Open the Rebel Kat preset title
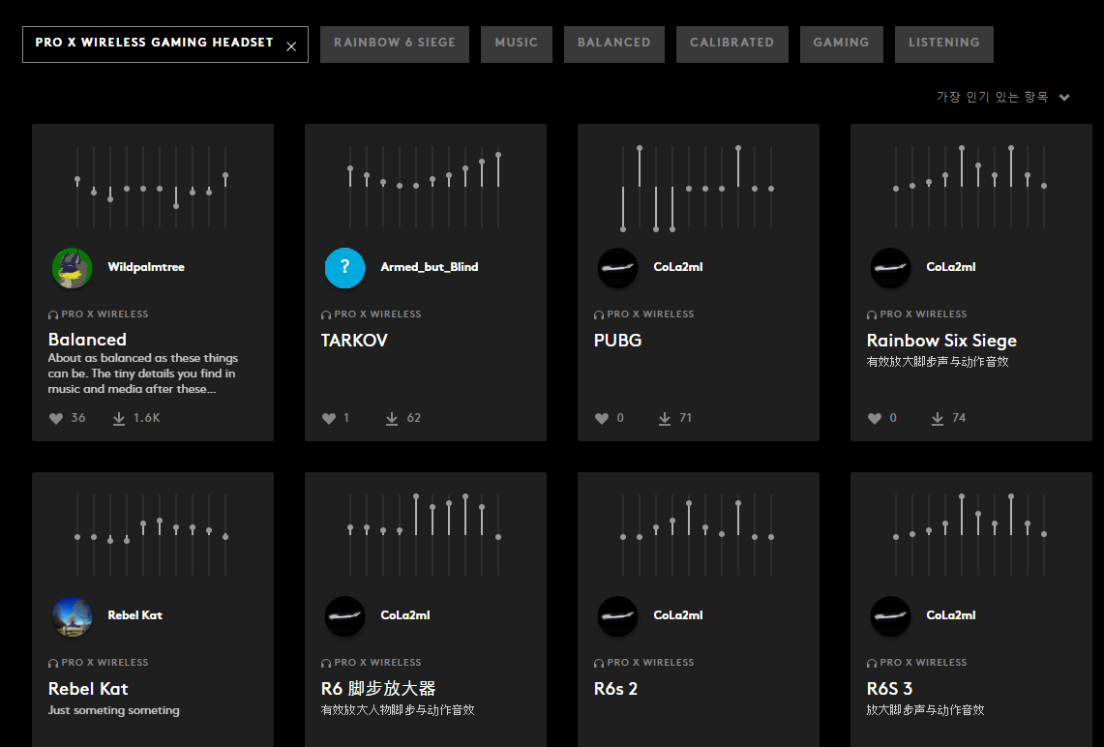1104x747 pixels. tap(88, 689)
